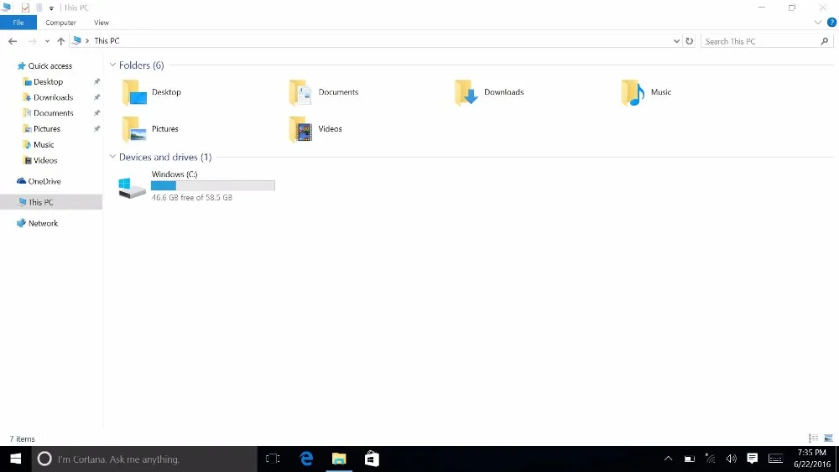Screen dimensions: 839x472
Task: Select the Desktop folder icon
Action: (x=133, y=92)
